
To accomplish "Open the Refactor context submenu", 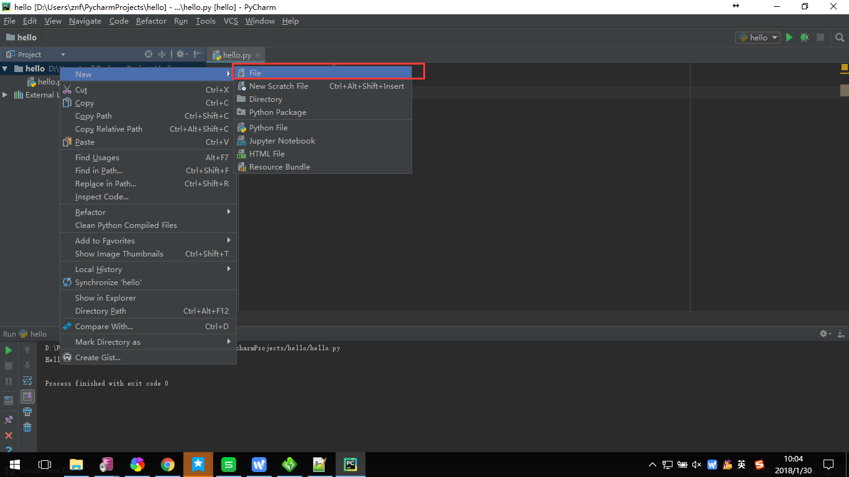I will click(148, 212).
